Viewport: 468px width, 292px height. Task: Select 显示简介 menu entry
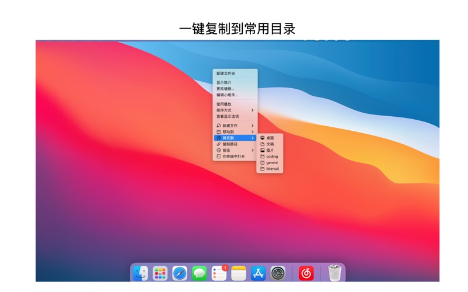[235, 82]
